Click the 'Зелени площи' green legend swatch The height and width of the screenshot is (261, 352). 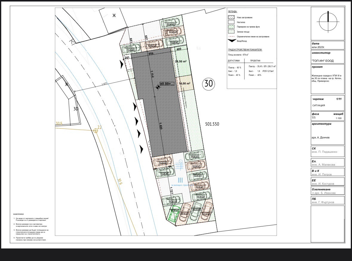coord(231,31)
